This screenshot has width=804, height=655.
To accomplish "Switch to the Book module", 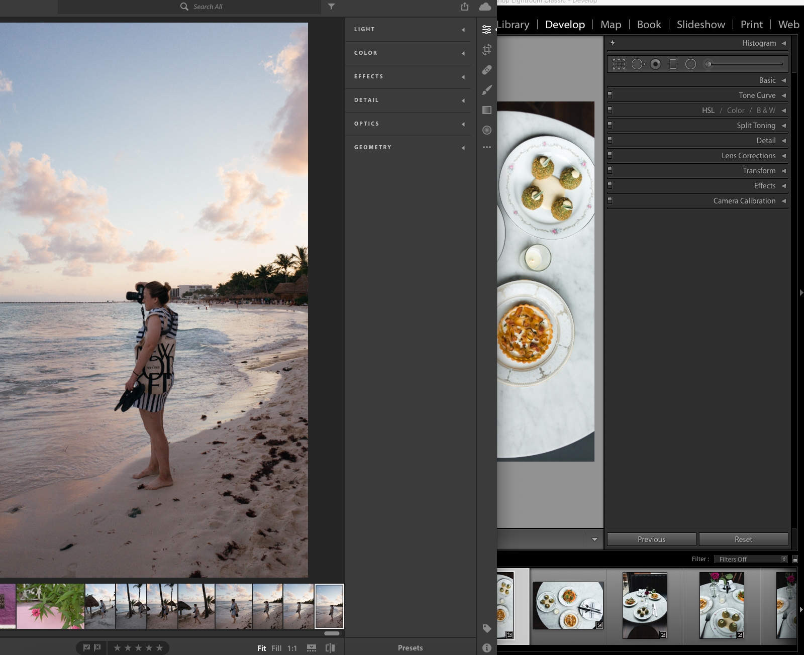I will click(649, 25).
